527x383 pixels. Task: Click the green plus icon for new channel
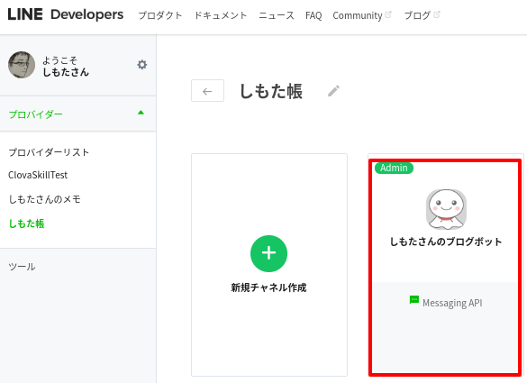tap(268, 253)
